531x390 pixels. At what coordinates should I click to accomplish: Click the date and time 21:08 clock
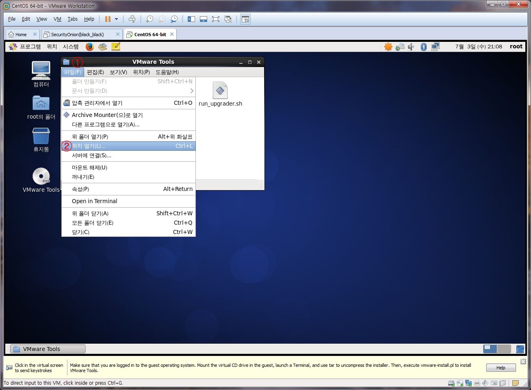point(479,47)
